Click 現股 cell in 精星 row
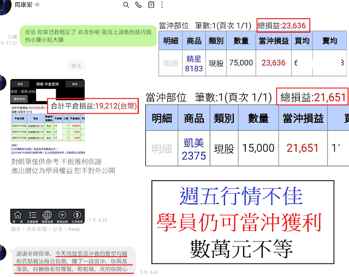 click(x=216, y=63)
